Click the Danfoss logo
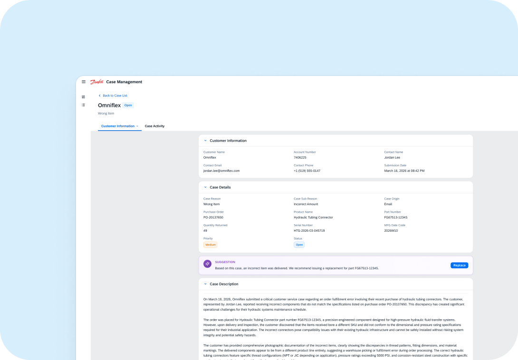 [x=96, y=82]
